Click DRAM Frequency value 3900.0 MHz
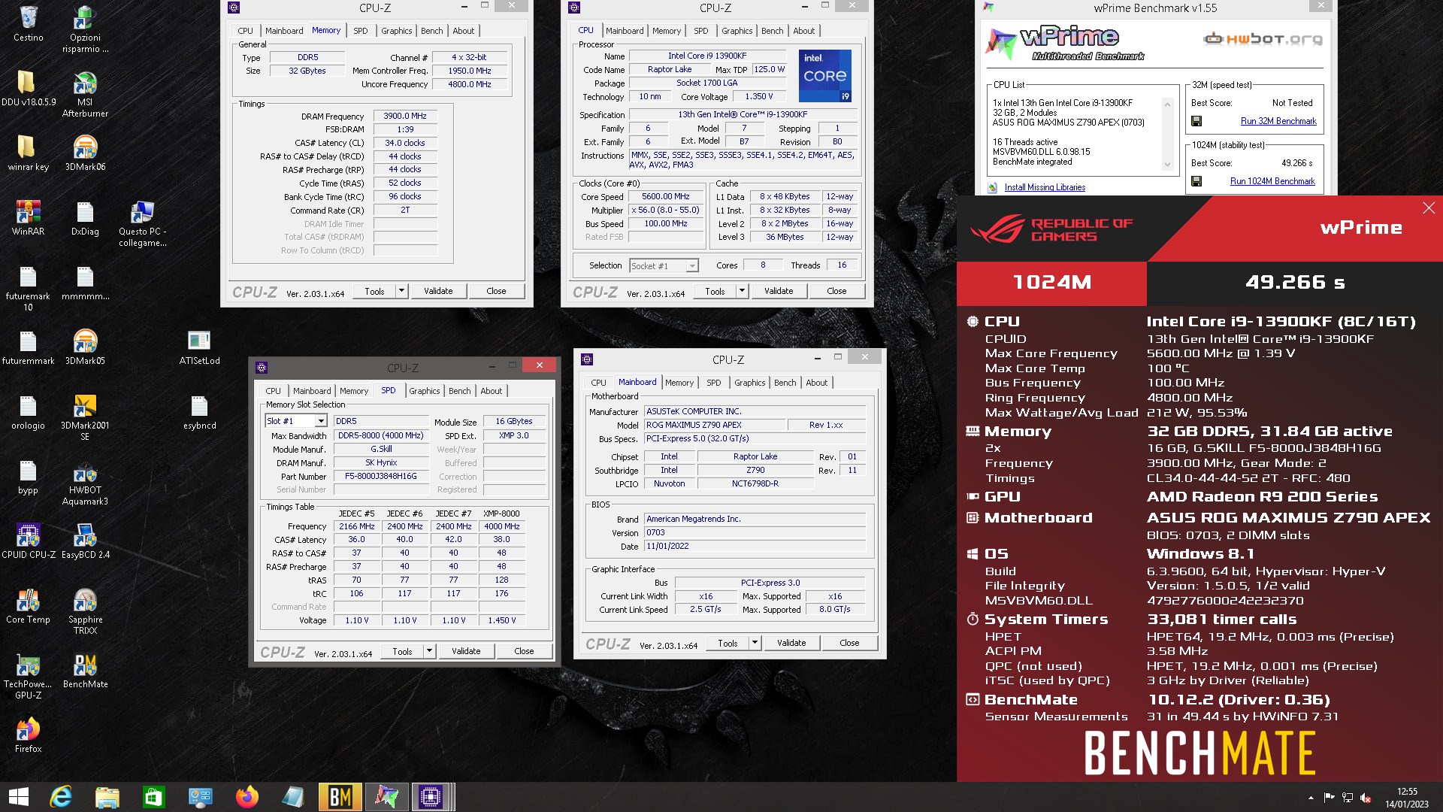Viewport: 1443px width, 812px height. coord(404,116)
